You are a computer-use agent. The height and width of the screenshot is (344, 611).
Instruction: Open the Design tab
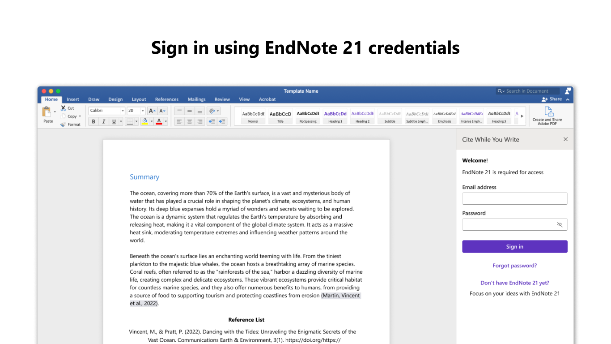tap(115, 99)
